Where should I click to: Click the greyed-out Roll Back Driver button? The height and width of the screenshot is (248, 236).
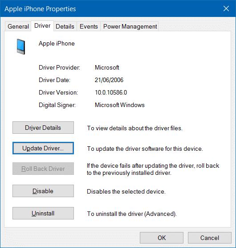43,169
